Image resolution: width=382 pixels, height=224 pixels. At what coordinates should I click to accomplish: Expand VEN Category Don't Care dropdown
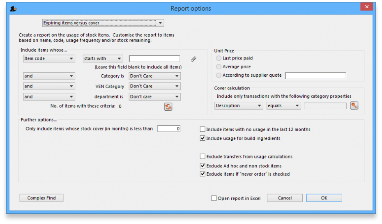tap(154, 86)
